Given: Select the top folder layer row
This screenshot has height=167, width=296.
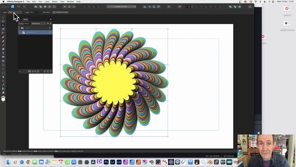Looking at the screenshot, I should (x=35, y=28).
